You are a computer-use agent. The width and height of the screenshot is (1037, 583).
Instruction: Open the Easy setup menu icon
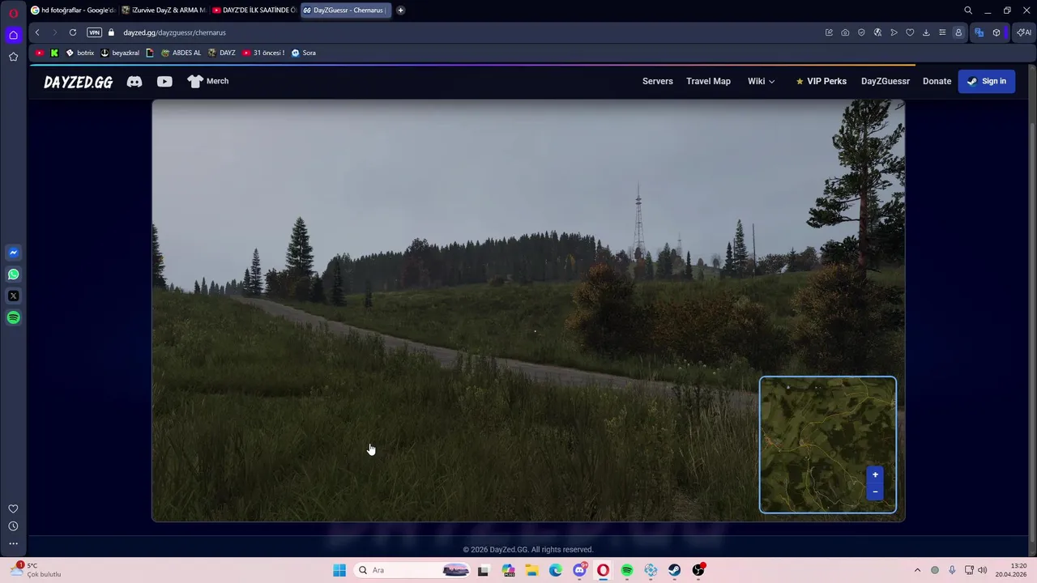click(942, 32)
